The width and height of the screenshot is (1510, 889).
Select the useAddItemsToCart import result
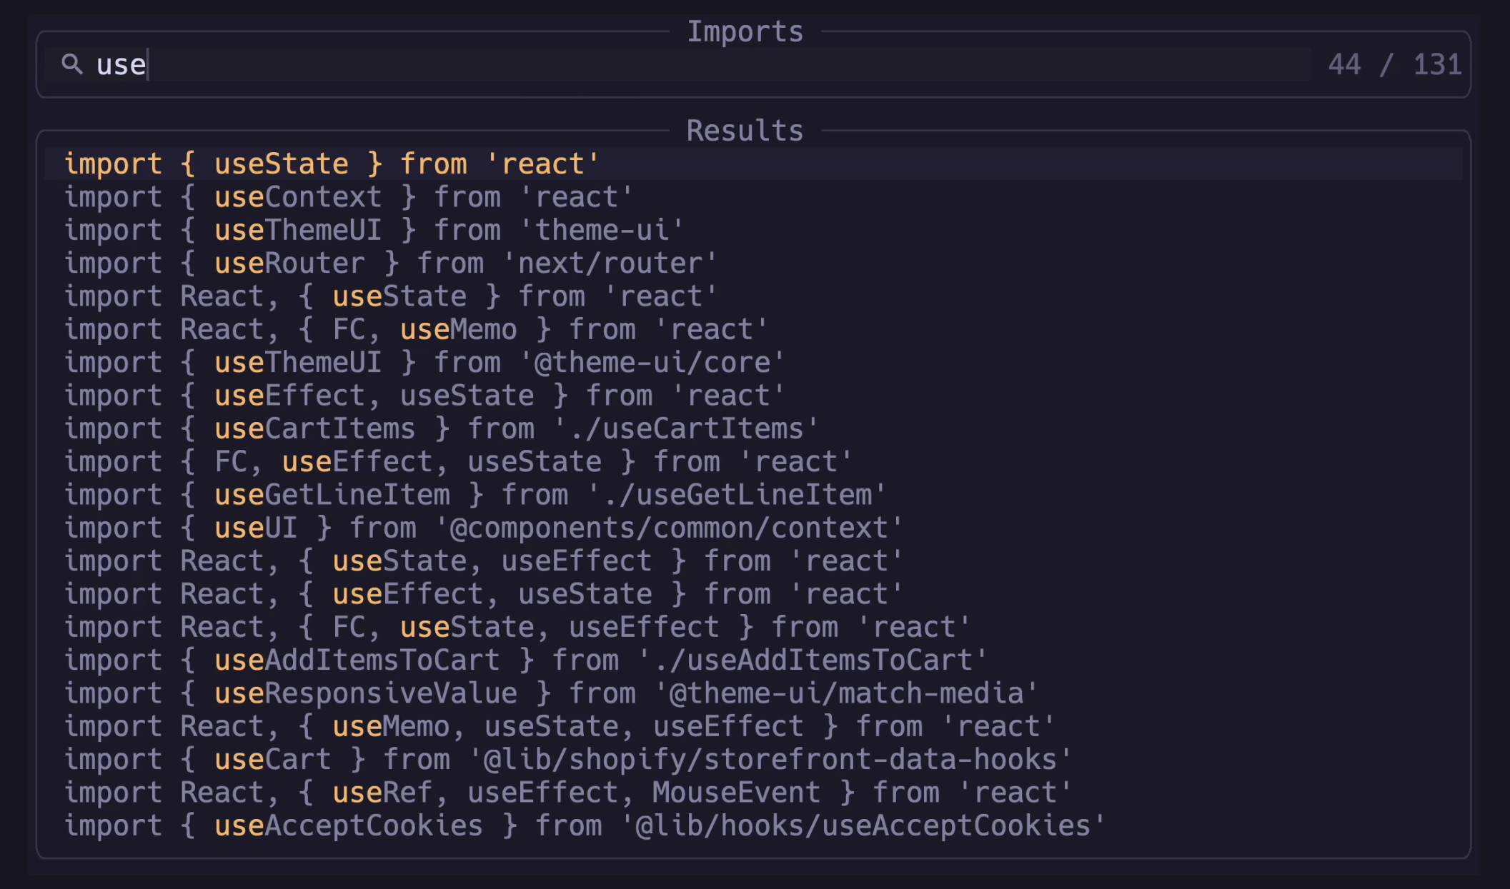click(x=753, y=660)
